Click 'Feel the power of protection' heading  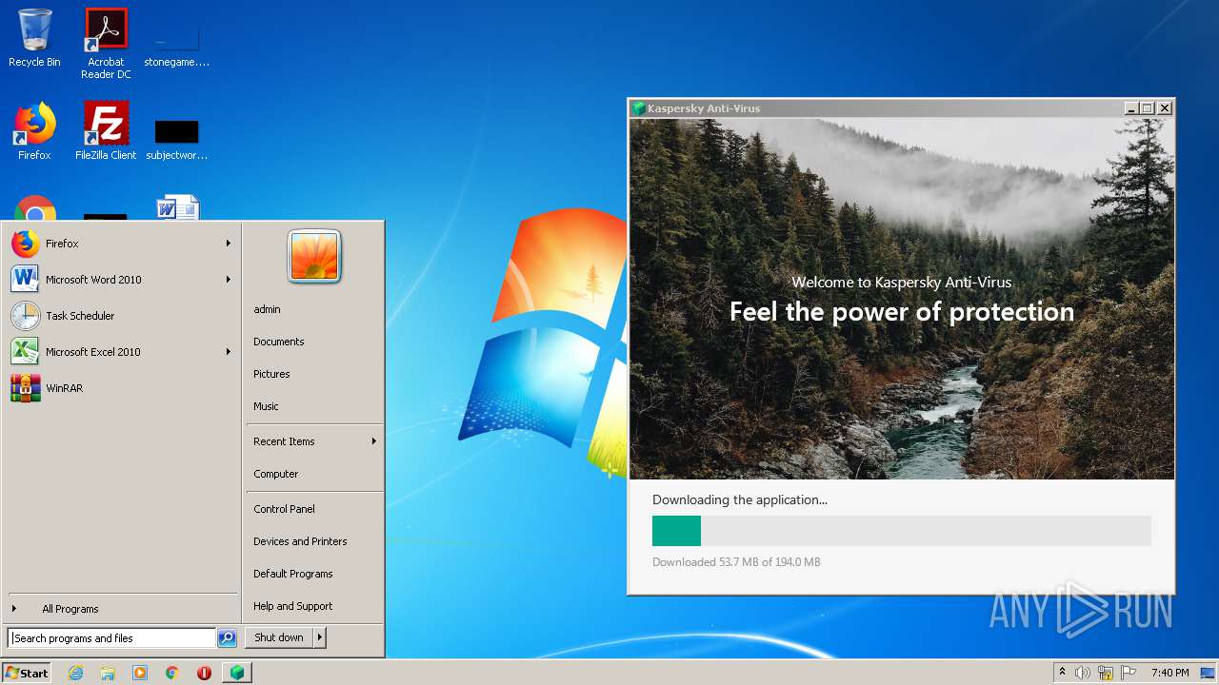point(902,312)
